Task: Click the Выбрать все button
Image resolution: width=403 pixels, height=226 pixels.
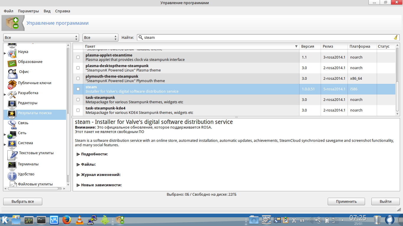Action: 23,202
